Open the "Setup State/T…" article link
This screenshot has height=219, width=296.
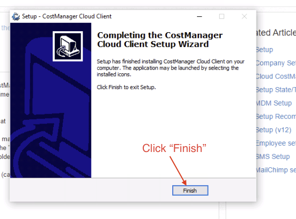tap(276, 90)
